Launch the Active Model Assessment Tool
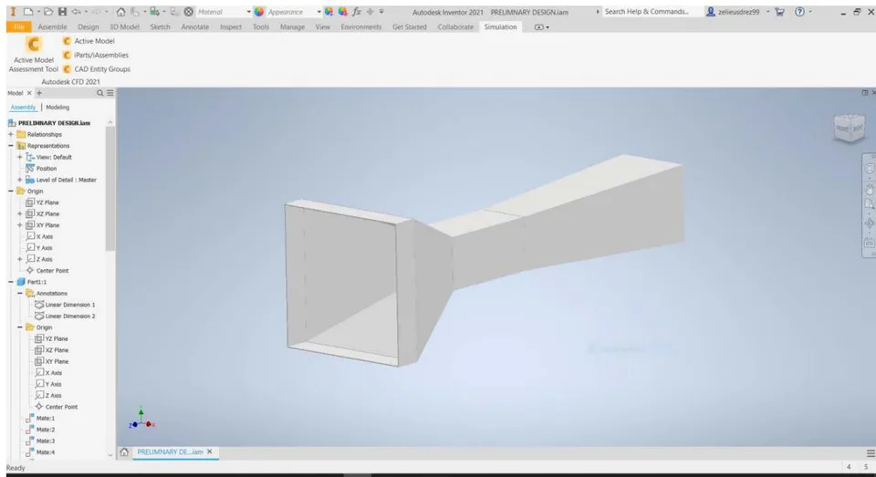The width and height of the screenshot is (876, 477). click(x=34, y=54)
